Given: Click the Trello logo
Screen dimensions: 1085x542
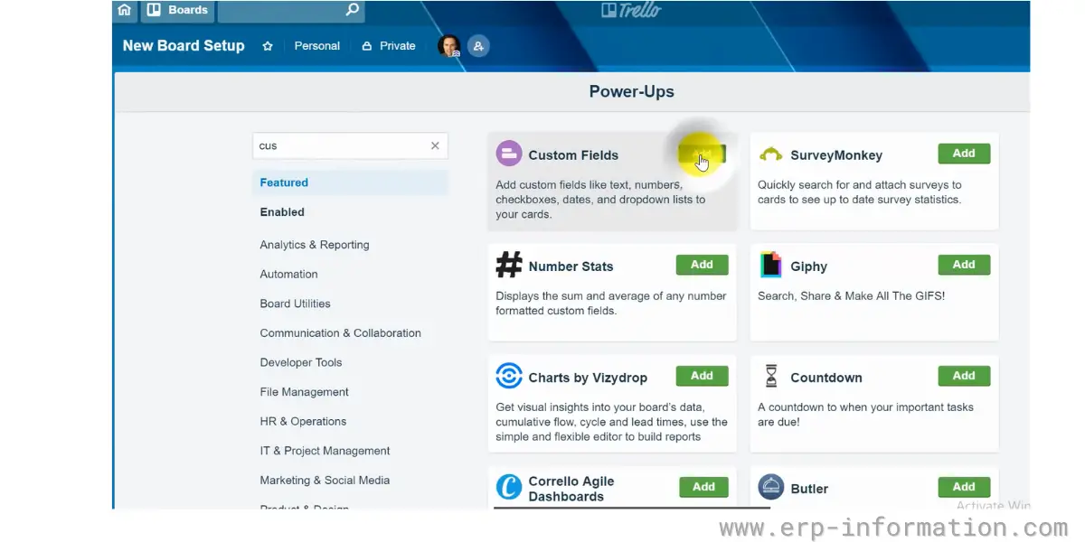Looking at the screenshot, I should coord(631,10).
